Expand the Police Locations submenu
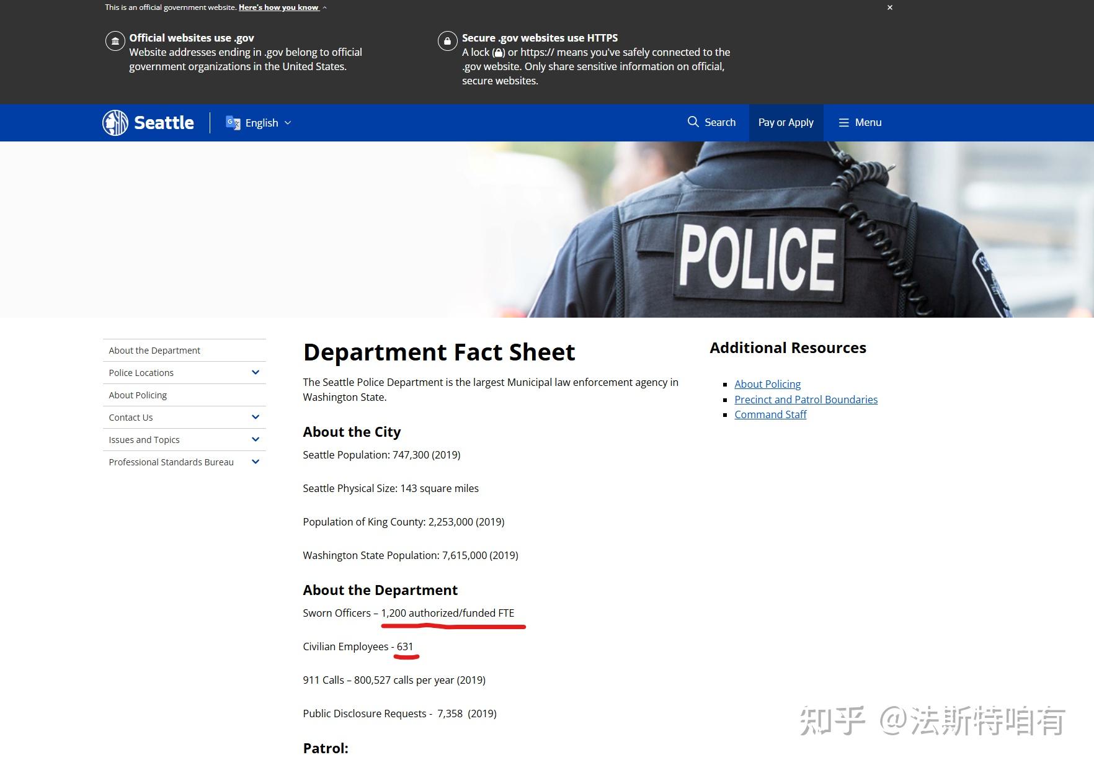Image resolution: width=1094 pixels, height=765 pixels. click(256, 372)
